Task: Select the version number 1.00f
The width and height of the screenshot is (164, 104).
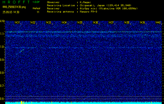Action: 36,2
